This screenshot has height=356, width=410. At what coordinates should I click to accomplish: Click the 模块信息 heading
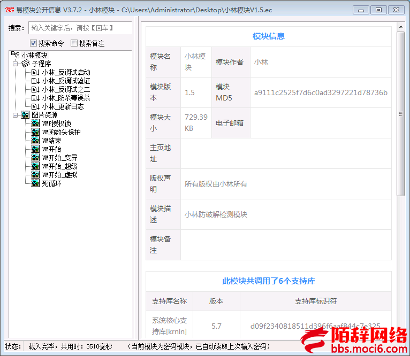(x=269, y=36)
